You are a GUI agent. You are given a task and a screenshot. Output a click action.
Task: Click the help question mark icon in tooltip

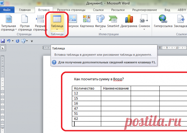point(54,62)
